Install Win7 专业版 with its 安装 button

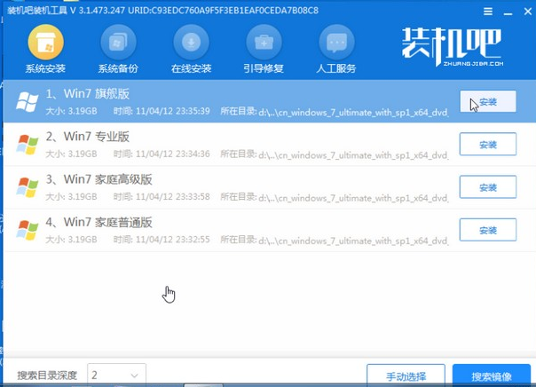point(487,145)
